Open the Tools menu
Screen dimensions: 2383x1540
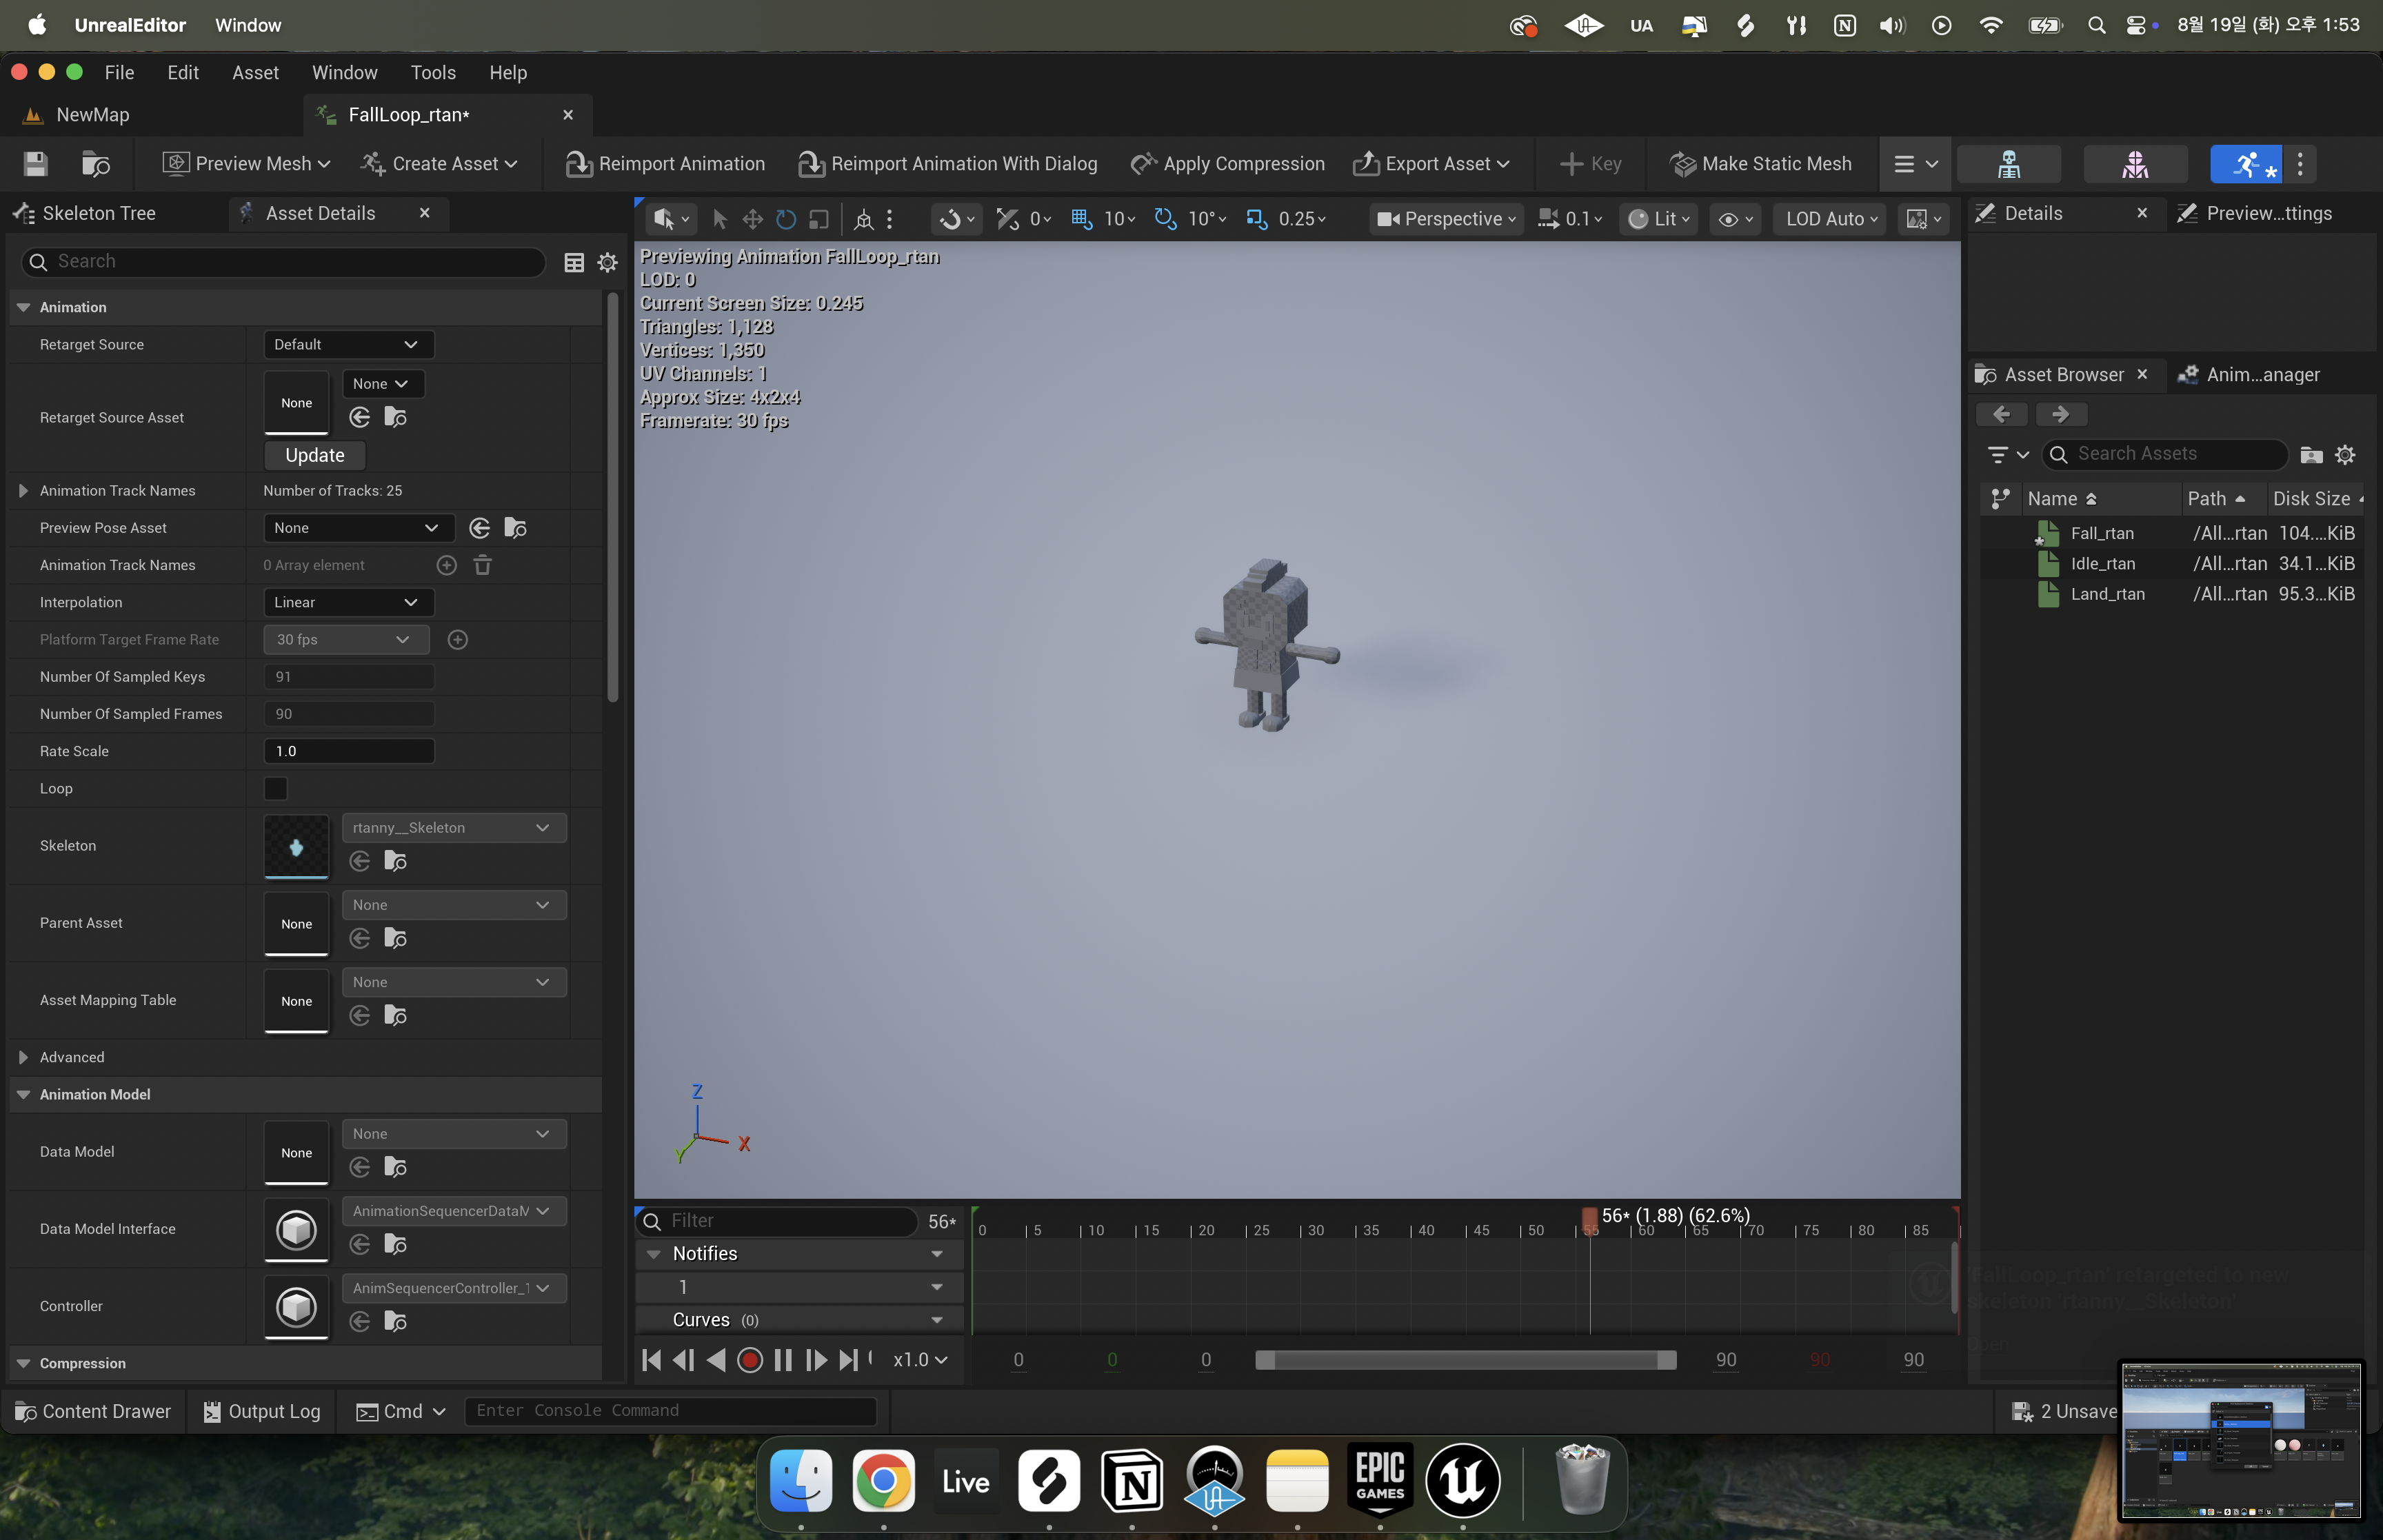coord(433,73)
